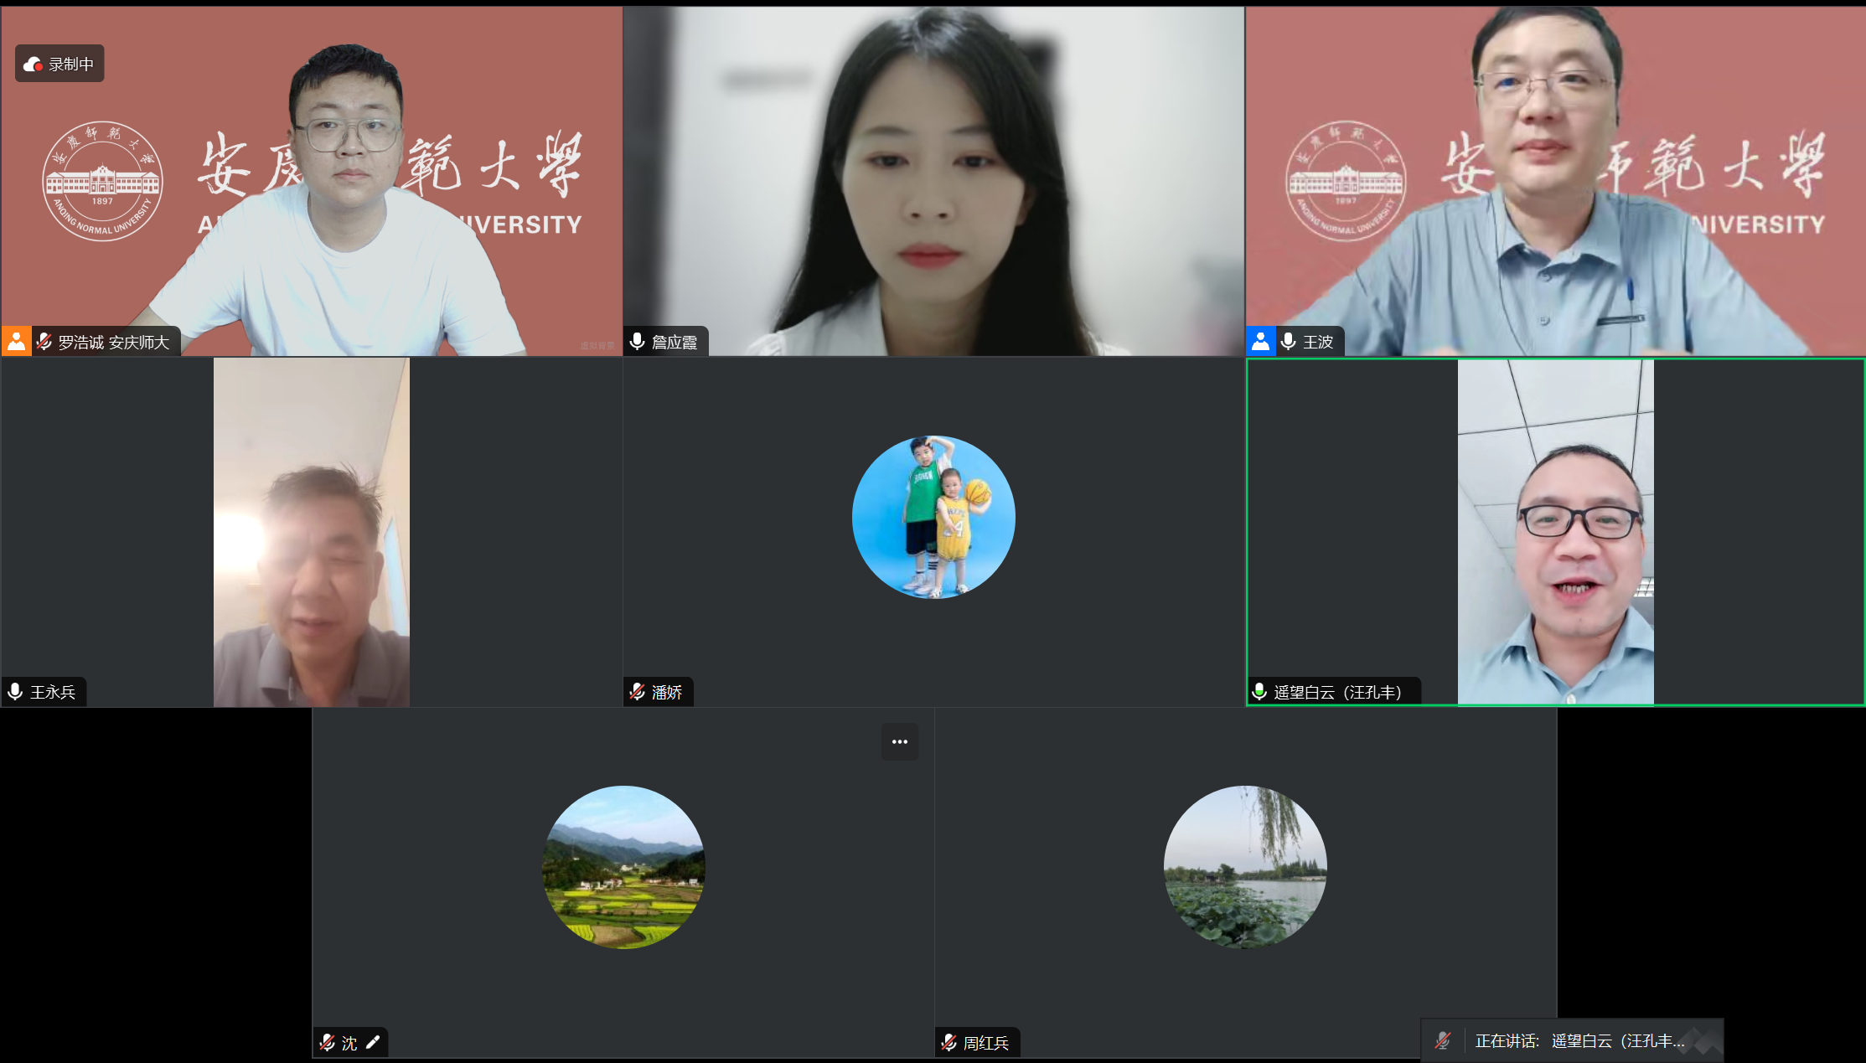This screenshot has width=1866, height=1063.
Task: Click the 王波 name label
Action: tap(1317, 342)
